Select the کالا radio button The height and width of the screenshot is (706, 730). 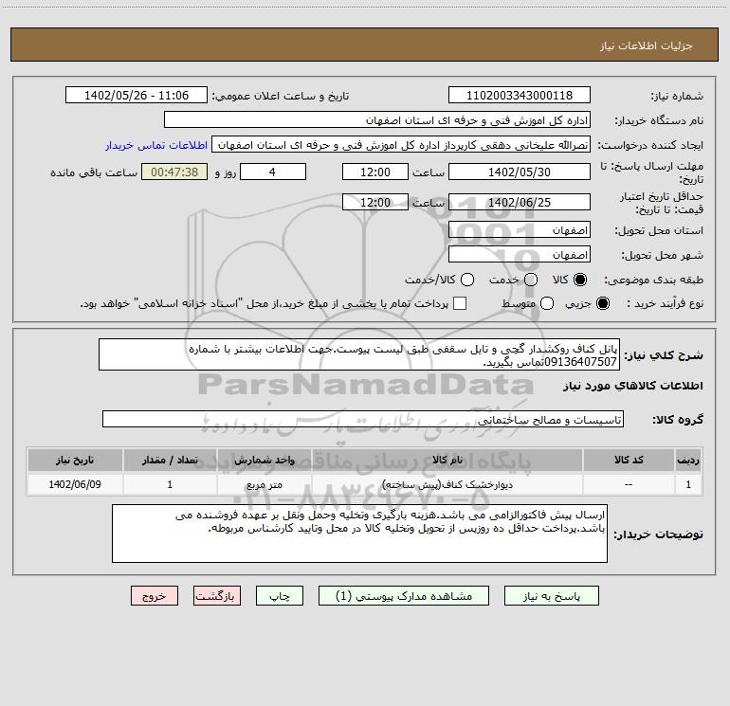580,280
